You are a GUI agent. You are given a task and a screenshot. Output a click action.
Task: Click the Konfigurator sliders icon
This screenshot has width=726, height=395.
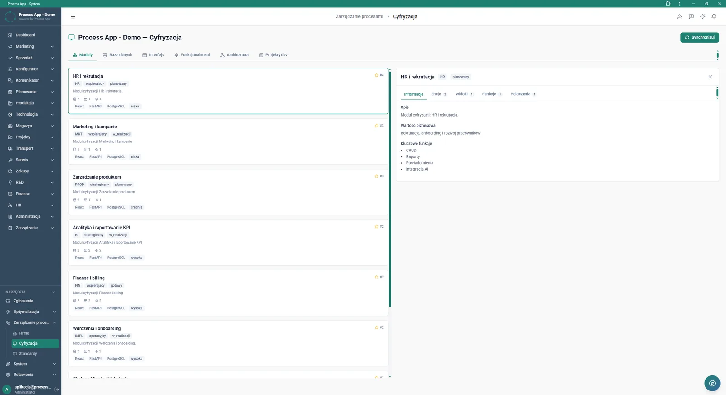[10, 69]
